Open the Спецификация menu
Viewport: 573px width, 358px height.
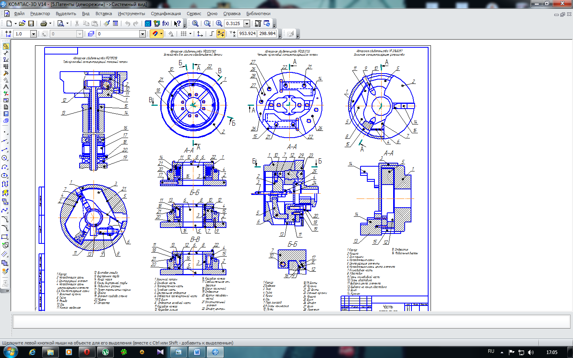click(166, 14)
